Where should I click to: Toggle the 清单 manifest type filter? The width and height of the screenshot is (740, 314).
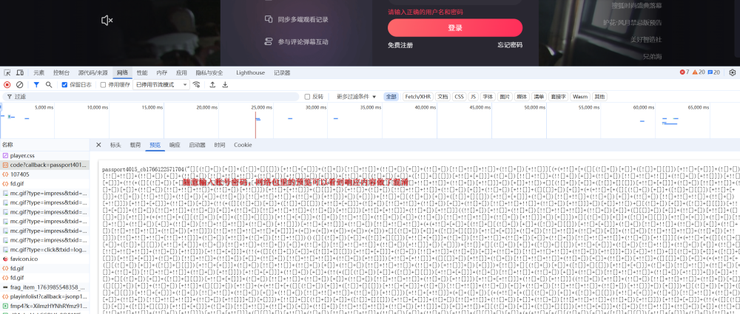click(x=539, y=97)
